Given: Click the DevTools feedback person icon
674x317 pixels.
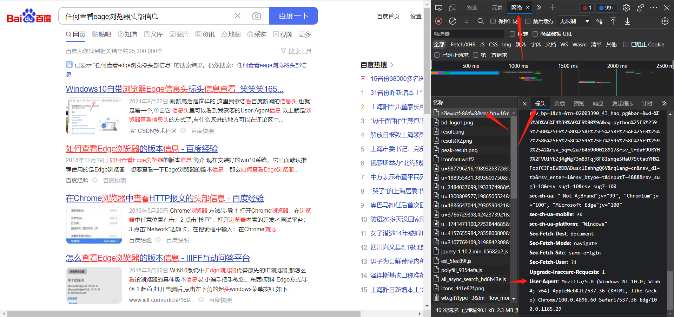Looking at the screenshot, I should coord(641,8).
